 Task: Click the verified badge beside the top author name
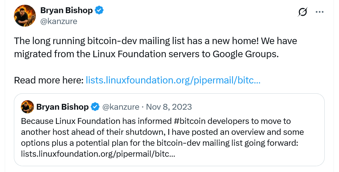[x=99, y=11]
